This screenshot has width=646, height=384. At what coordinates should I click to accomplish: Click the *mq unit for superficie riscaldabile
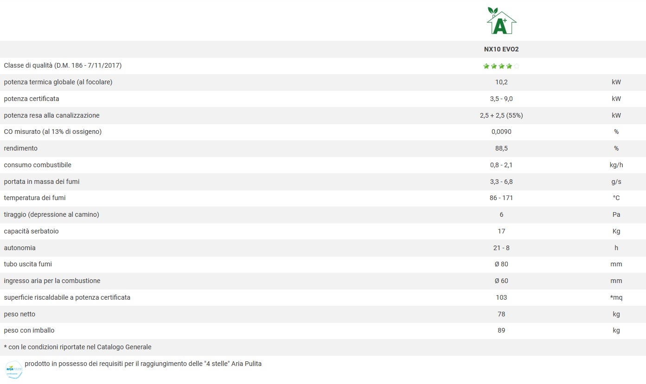click(x=616, y=297)
